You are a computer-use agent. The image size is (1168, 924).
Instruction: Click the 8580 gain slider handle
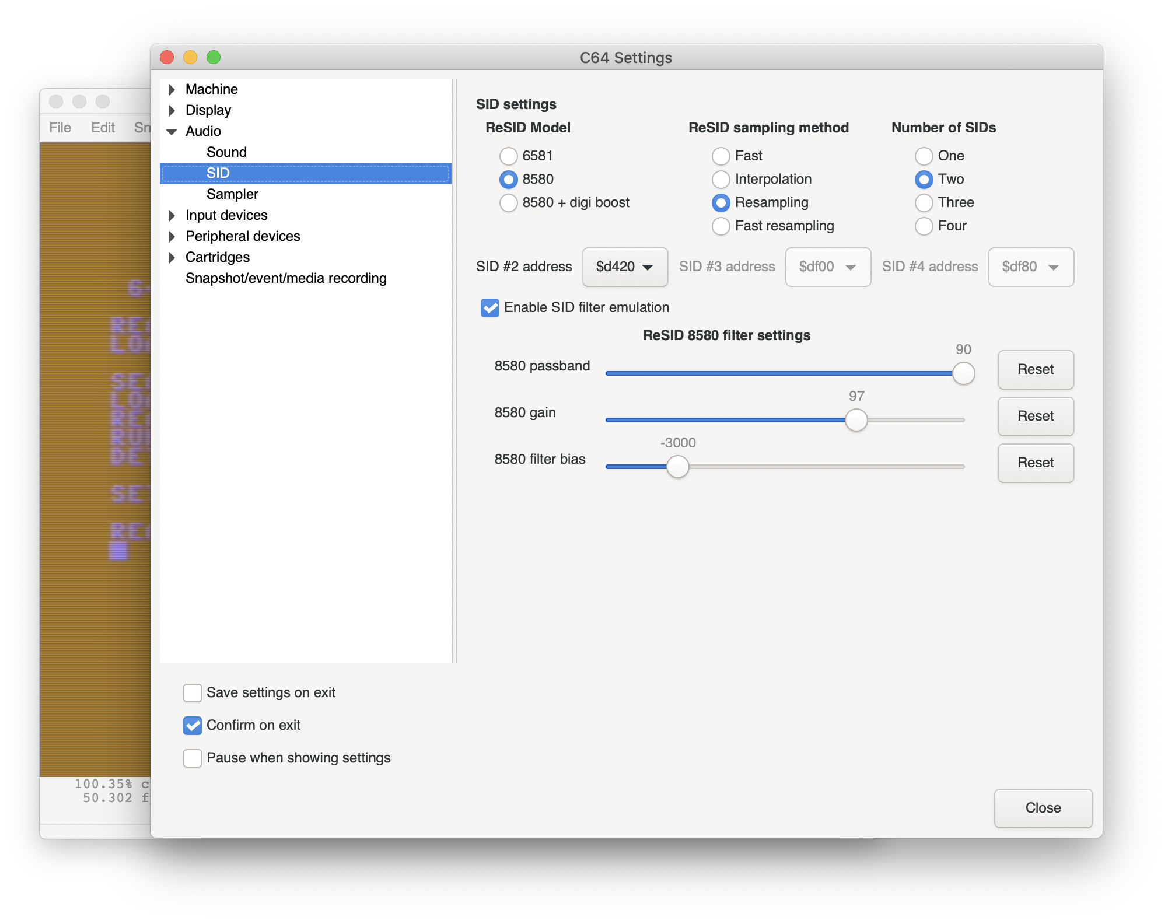click(x=856, y=420)
